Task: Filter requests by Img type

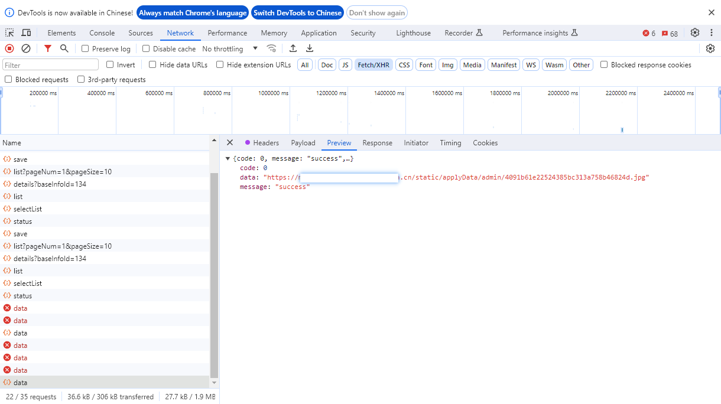Action: coord(447,65)
